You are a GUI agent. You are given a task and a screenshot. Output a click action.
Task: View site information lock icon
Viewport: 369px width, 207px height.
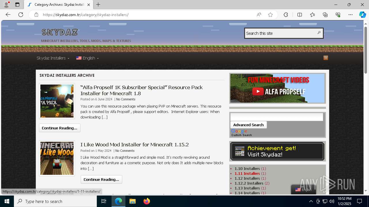[x=36, y=15]
